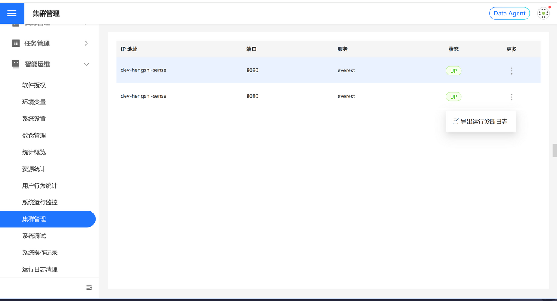Screen dimensions: 557x301
Task: Navigate to 系统运行监控
Action: coord(40,202)
